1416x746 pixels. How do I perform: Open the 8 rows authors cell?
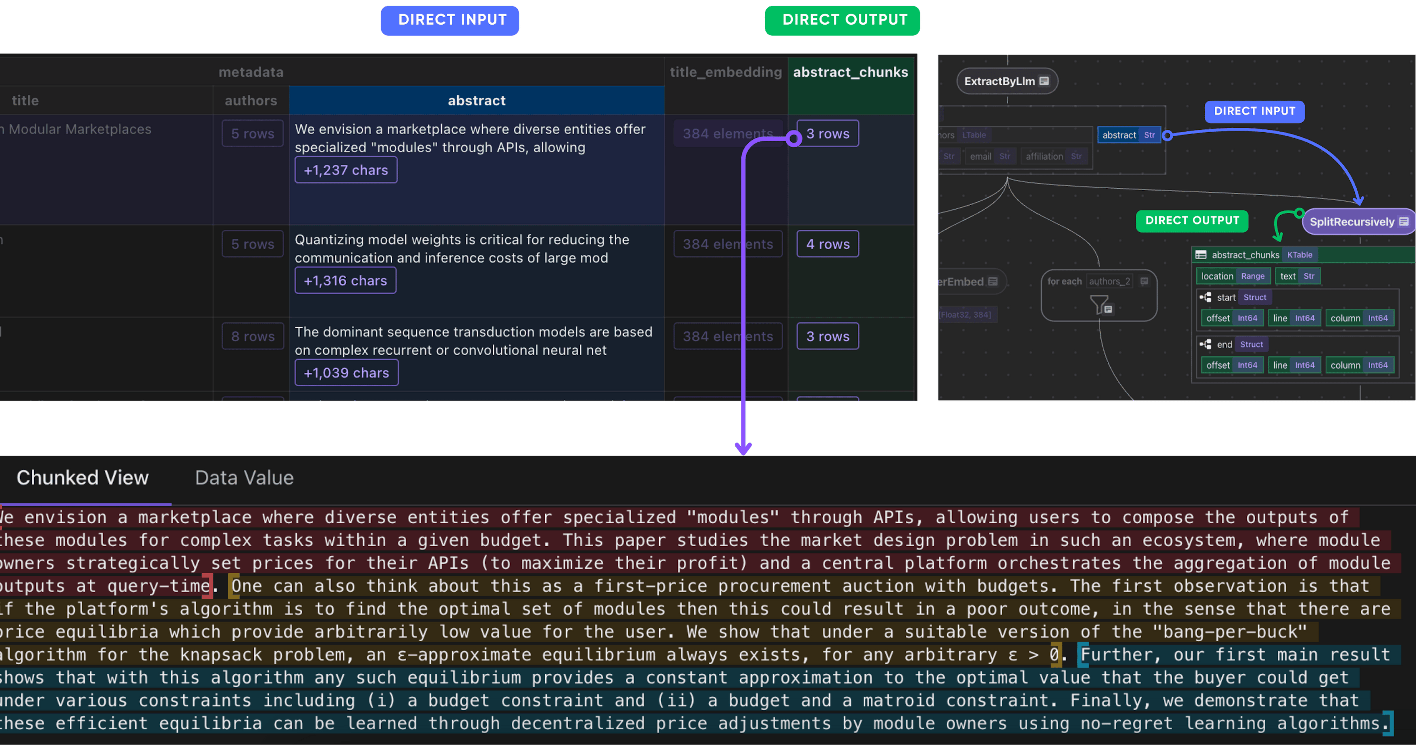tap(252, 336)
